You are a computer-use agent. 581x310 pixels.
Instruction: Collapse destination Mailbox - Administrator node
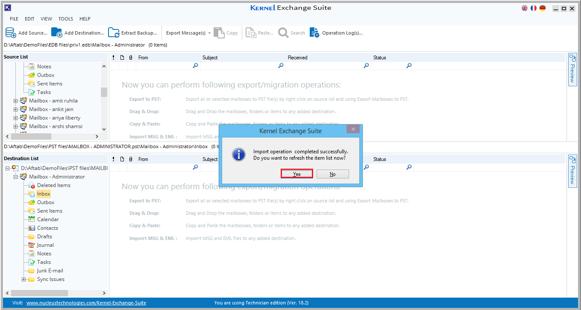click(16, 177)
